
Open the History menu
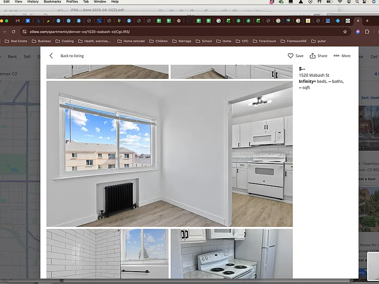[33, 1]
